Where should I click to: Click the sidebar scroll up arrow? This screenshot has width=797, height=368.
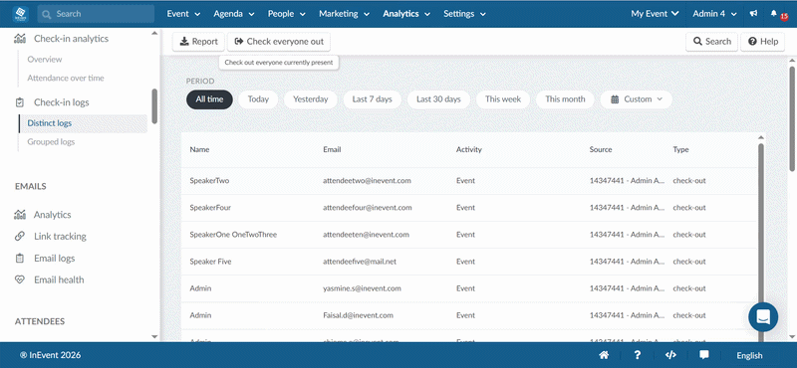click(154, 34)
